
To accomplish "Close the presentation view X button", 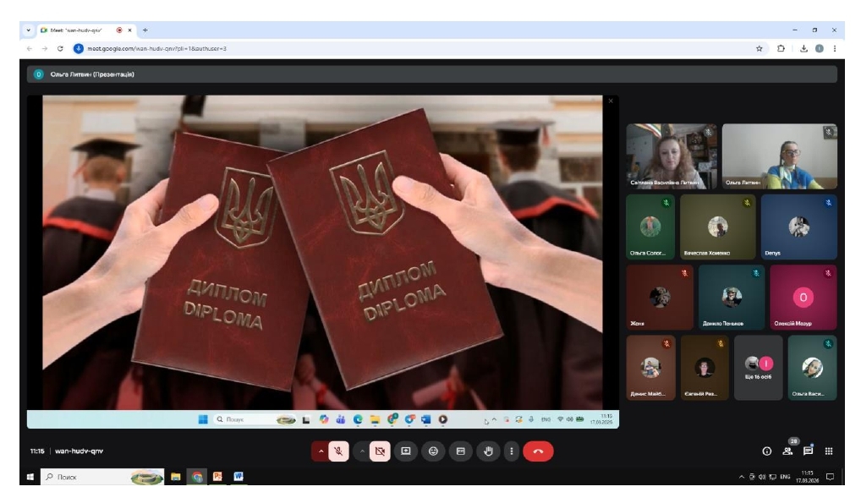I will (x=611, y=101).
